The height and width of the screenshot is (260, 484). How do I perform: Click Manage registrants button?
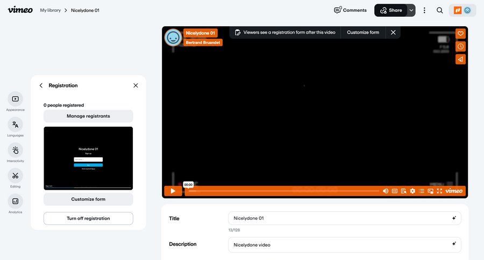tap(88, 116)
